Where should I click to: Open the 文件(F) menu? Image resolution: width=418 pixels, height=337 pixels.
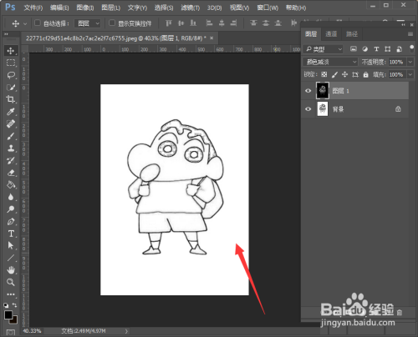[33, 8]
